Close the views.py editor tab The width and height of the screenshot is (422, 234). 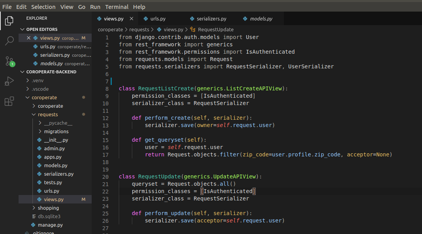point(132,19)
